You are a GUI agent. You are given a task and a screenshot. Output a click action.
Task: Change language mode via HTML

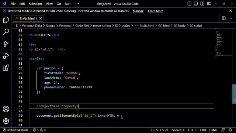pos(213,130)
